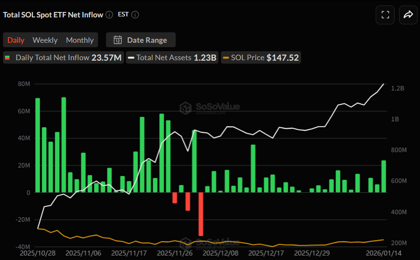Switch to Weekly view
The width and height of the screenshot is (420, 260).
coord(45,40)
